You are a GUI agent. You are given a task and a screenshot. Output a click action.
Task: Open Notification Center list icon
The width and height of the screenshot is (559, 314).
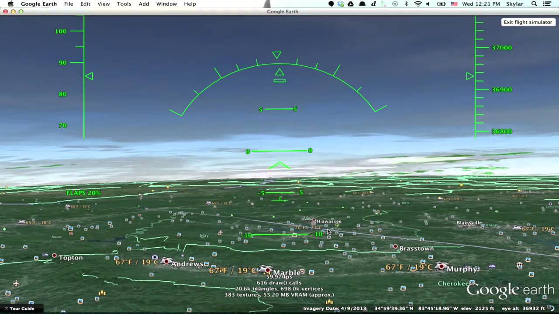[547, 4]
